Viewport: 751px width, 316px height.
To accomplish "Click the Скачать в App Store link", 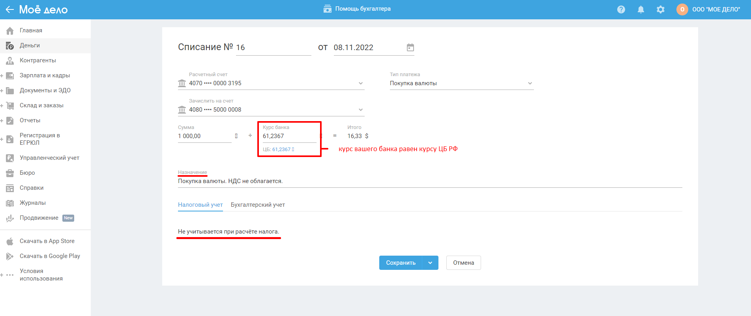I will [47, 241].
